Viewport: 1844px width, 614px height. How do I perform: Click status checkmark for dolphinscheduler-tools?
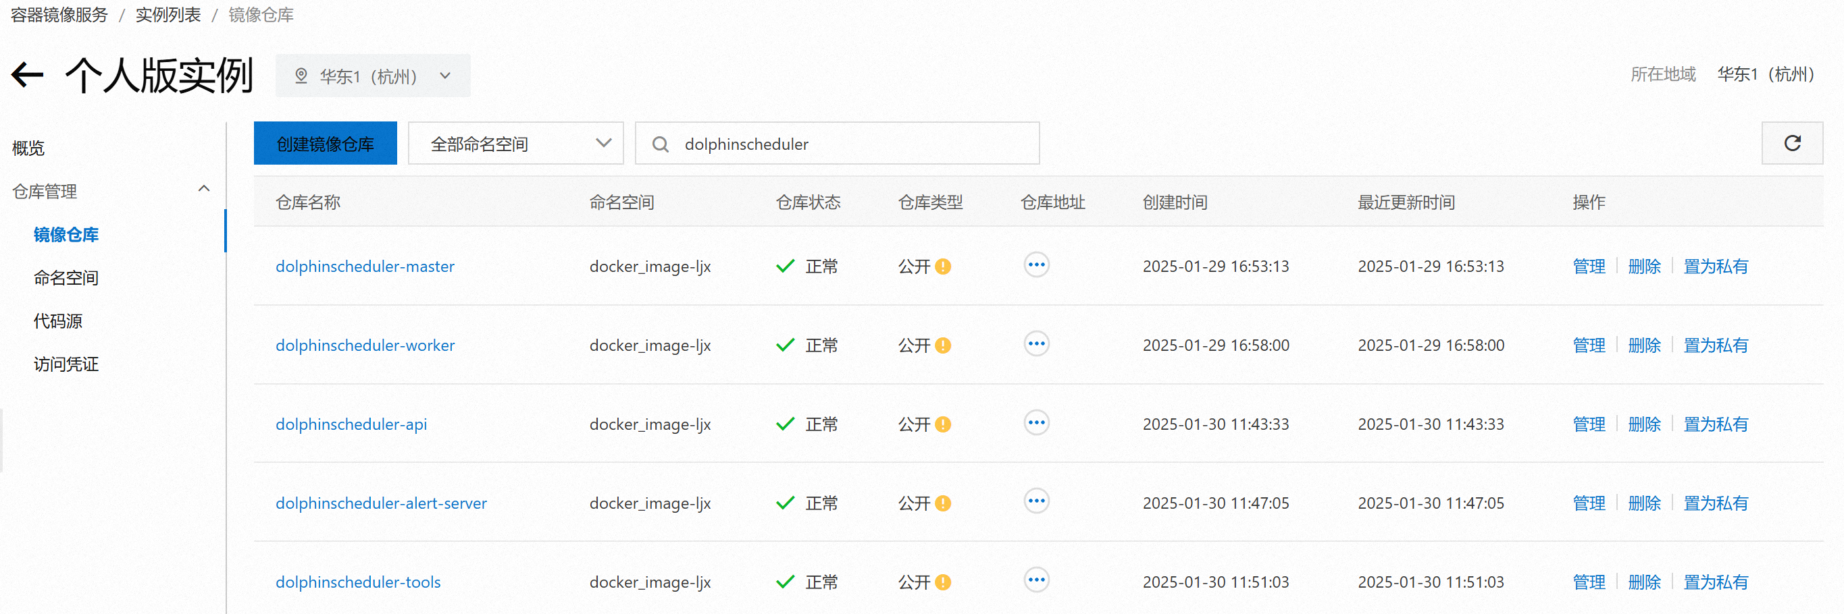pyautogui.click(x=786, y=582)
